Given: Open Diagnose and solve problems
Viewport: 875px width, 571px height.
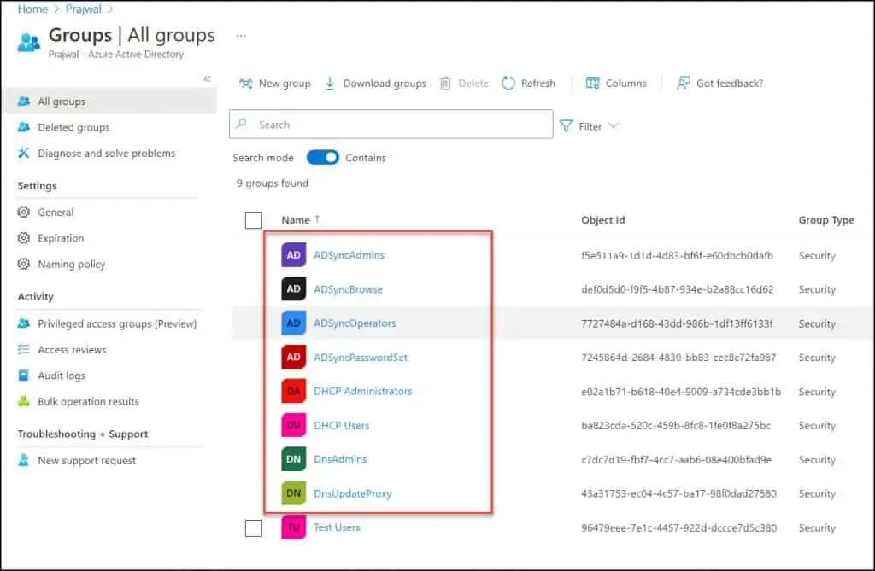Looking at the screenshot, I should pyautogui.click(x=106, y=153).
